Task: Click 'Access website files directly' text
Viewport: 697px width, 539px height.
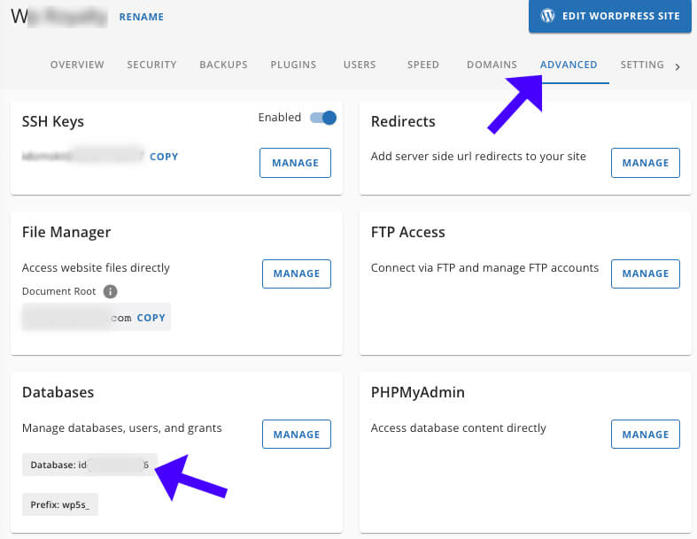Action: pos(96,267)
